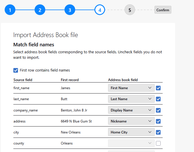Open the disabled dropdown for county row
This screenshot has height=152, width=194.
(x=131, y=143)
